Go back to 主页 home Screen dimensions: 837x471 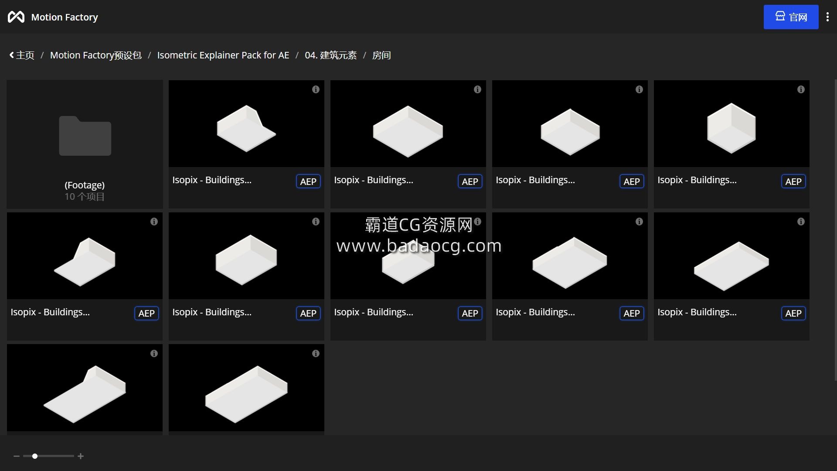[x=22, y=55]
